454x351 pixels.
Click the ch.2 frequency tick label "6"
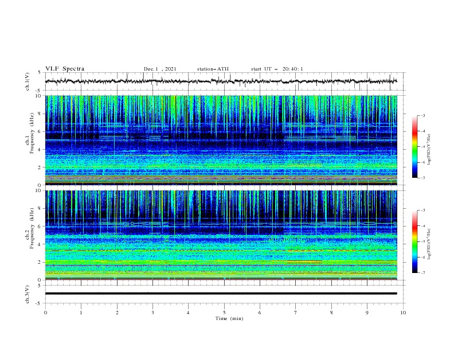coord(40,226)
